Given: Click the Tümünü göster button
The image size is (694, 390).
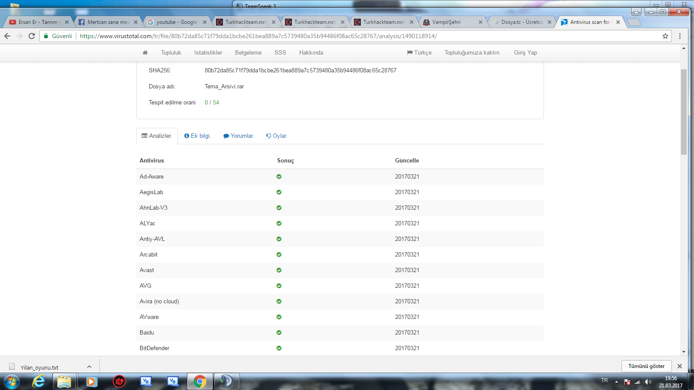Looking at the screenshot, I should click(x=646, y=366).
